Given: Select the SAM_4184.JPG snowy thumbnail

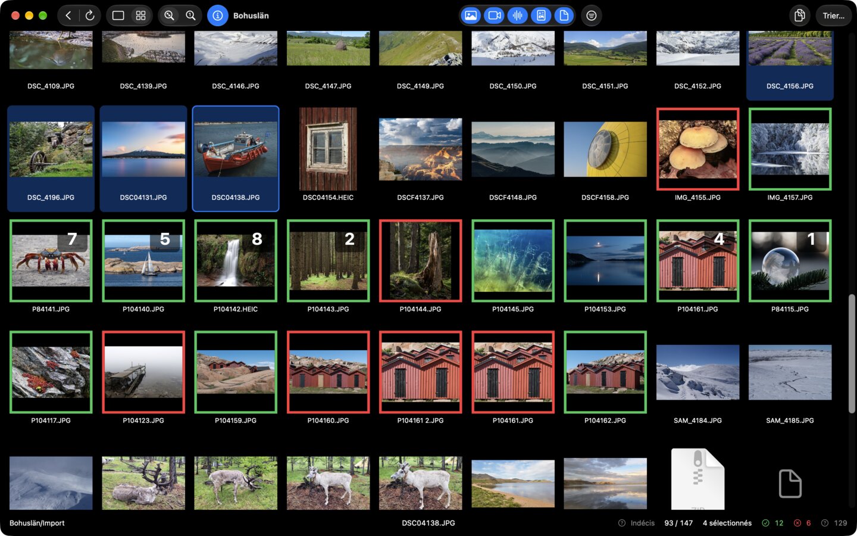Looking at the screenshot, I should (698, 372).
